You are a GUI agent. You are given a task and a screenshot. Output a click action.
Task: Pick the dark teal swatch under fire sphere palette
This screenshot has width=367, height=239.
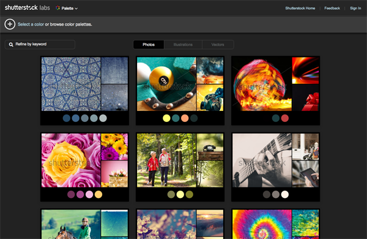coord(276,118)
